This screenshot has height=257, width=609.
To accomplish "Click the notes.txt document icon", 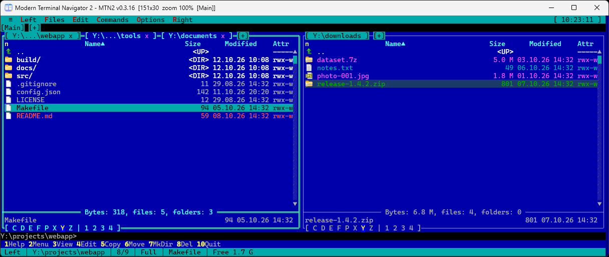I will click(x=309, y=68).
